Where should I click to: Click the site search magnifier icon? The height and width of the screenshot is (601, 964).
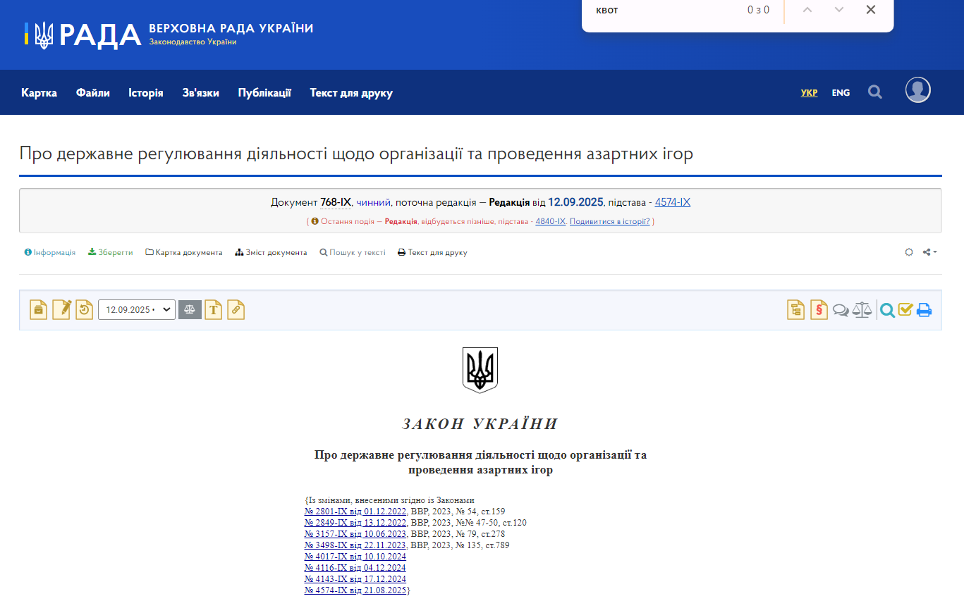click(875, 92)
